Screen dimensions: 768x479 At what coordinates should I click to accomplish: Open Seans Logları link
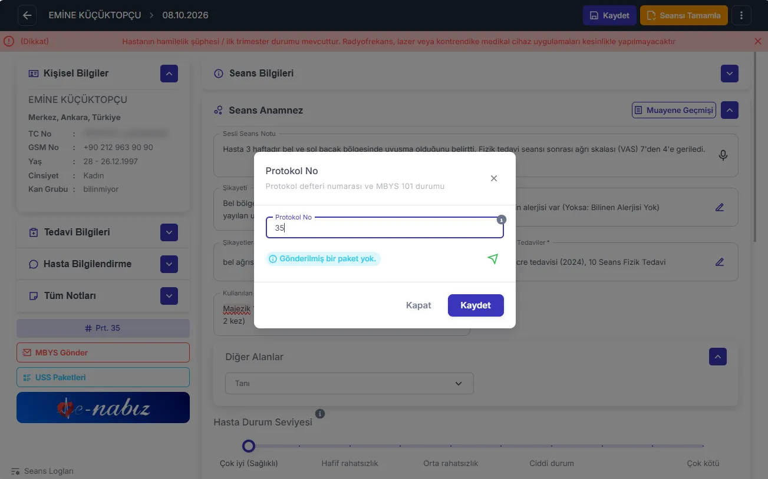42,471
